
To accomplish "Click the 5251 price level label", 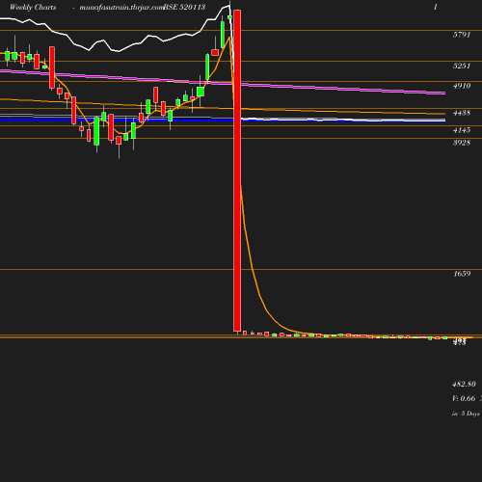I will click(x=462, y=66).
